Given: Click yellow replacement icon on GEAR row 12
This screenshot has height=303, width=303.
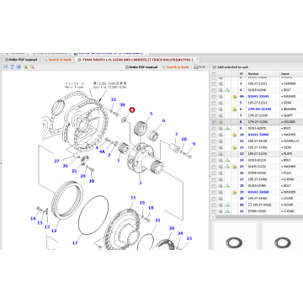Looking at the screenshot, I should pyautogui.click(x=234, y=147).
